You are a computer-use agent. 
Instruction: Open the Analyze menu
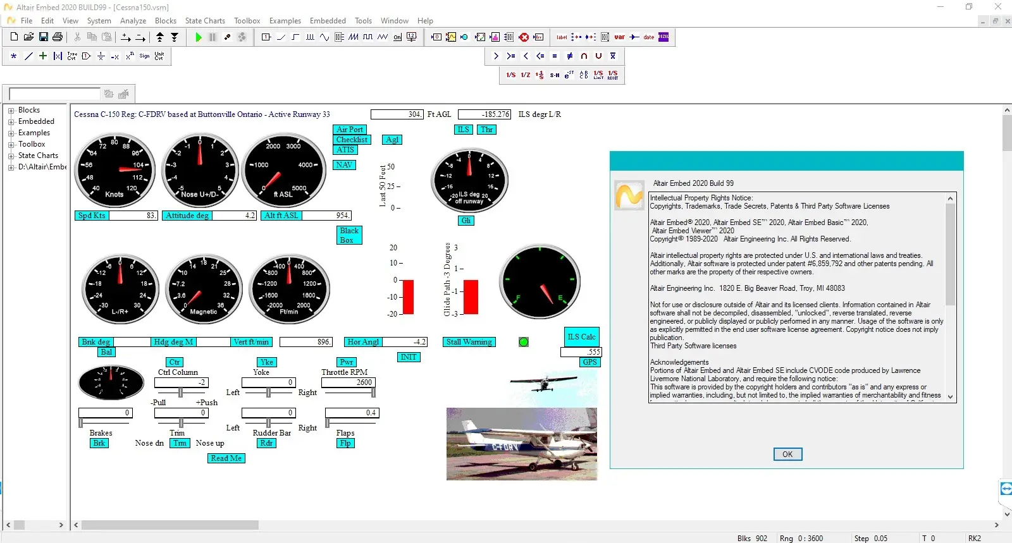point(133,21)
